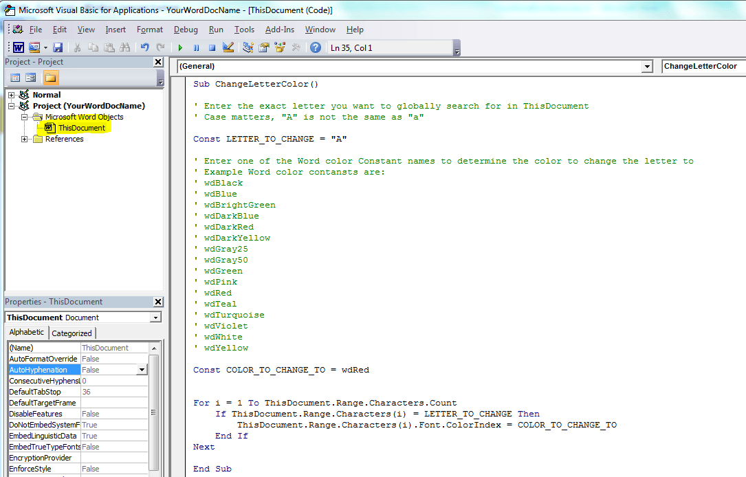Open the Window menu
Image resolution: width=746 pixels, height=477 pixels.
(320, 30)
